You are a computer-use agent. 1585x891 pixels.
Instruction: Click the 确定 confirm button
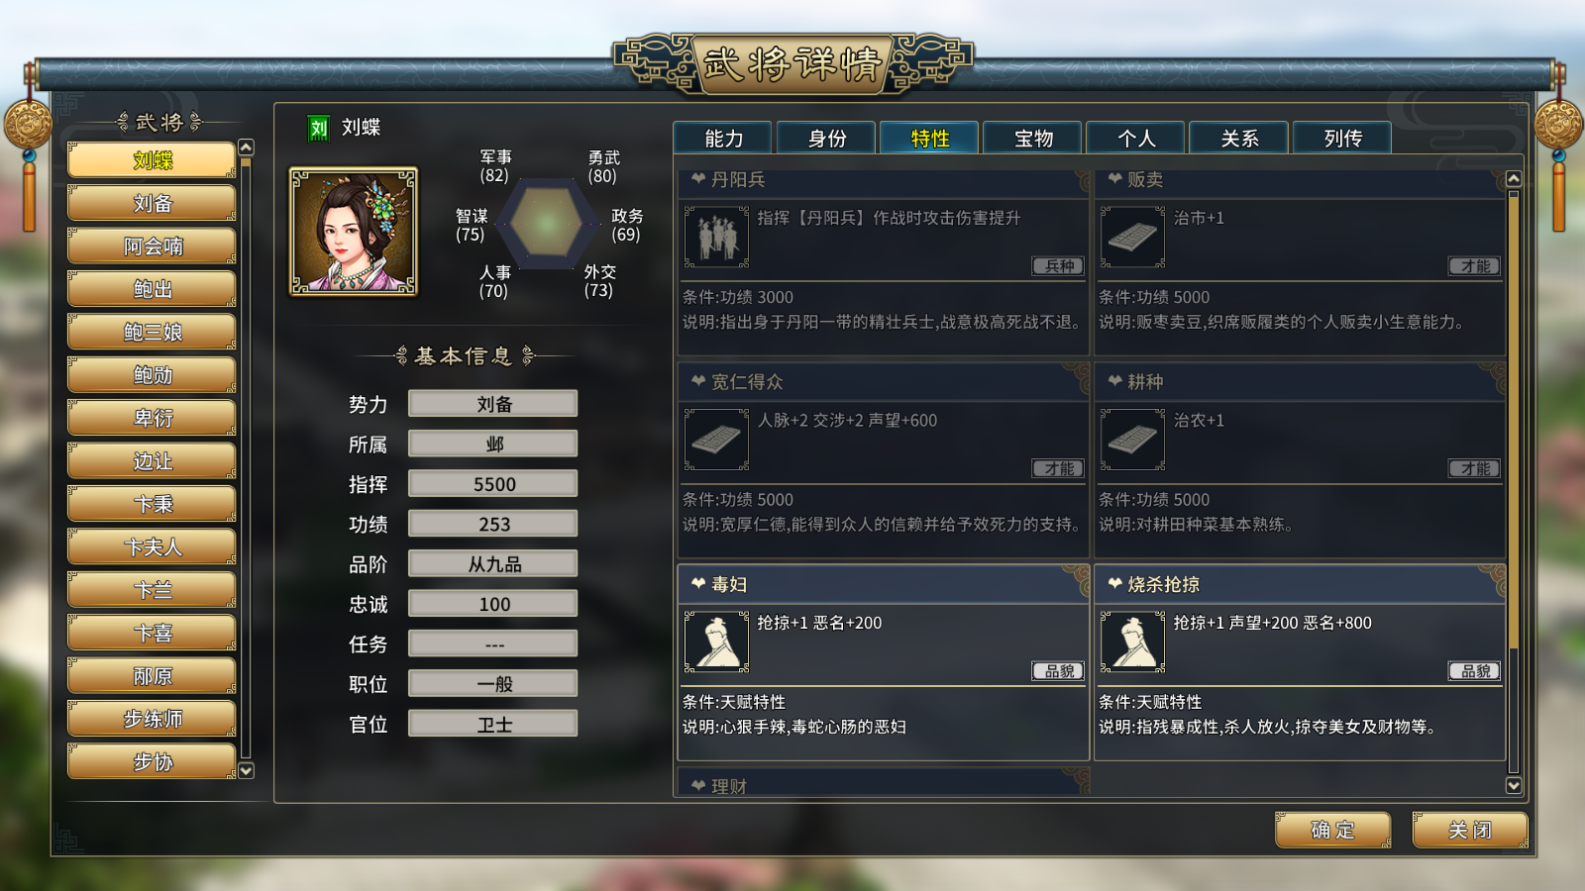[1332, 830]
